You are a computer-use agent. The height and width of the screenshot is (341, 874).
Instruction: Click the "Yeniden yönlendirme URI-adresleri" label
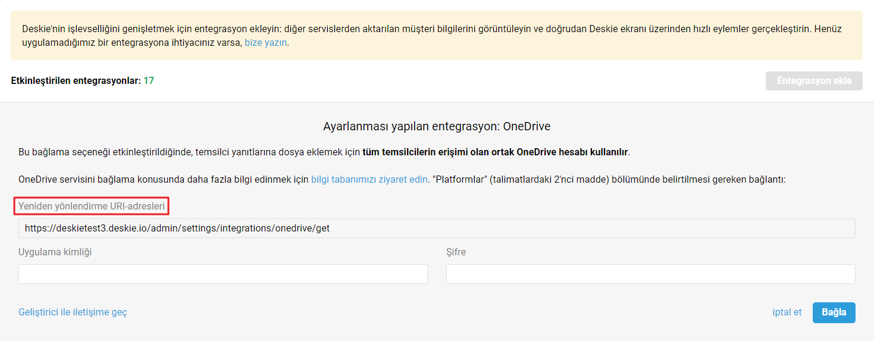pos(92,206)
